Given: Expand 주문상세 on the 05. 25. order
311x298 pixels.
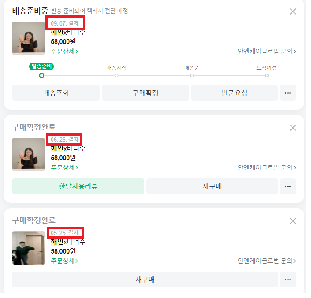Looking at the screenshot, I should click(x=64, y=261).
